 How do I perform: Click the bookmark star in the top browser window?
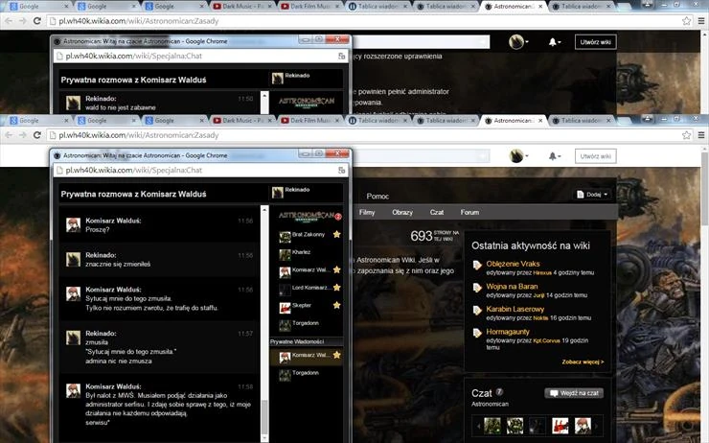[x=686, y=21]
